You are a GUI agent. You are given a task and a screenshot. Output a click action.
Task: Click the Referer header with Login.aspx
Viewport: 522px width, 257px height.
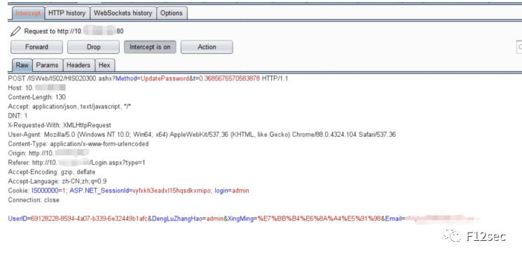pos(76,163)
